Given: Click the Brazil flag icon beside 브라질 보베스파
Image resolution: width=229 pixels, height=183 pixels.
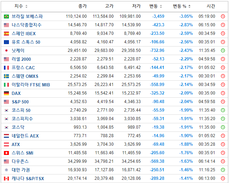Looking at the screenshot, I should click(x=6, y=16).
